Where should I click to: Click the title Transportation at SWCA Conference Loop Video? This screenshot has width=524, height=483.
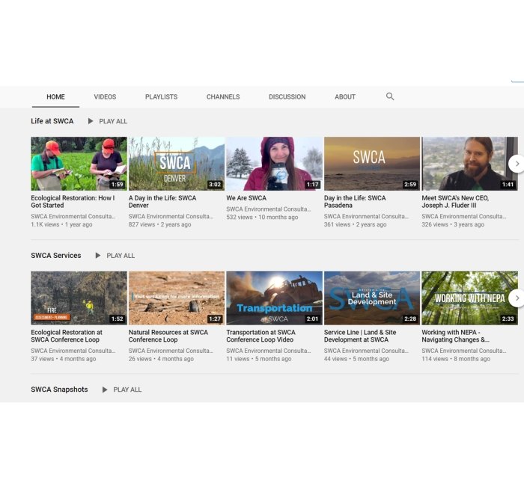coord(261,336)
